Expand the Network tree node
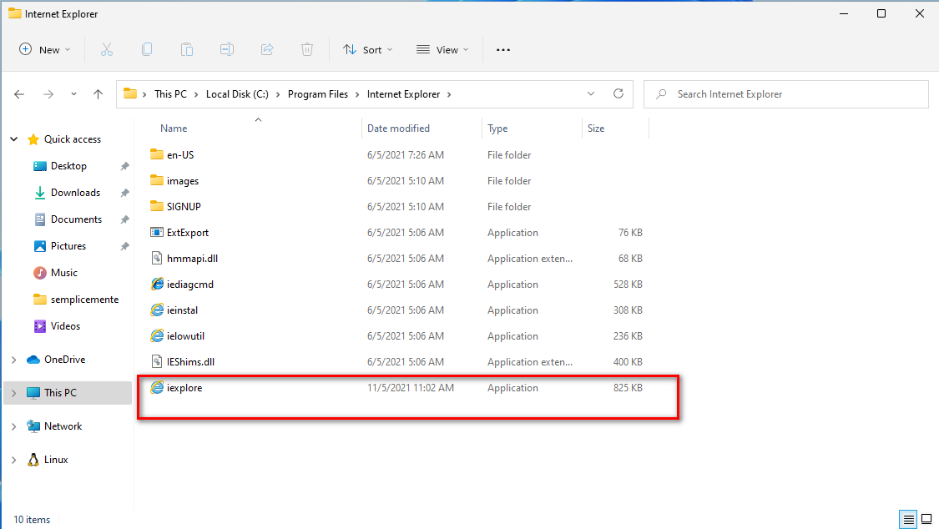This screenshot has height=529, width=939. click(x=14, y=426)
